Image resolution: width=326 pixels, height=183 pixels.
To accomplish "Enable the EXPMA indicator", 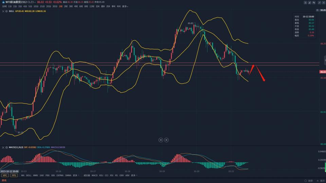I will point(60,176).
